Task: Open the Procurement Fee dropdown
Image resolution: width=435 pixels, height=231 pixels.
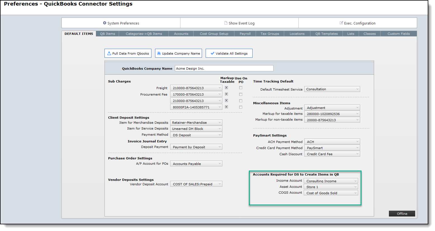Action: click(196, 94)
